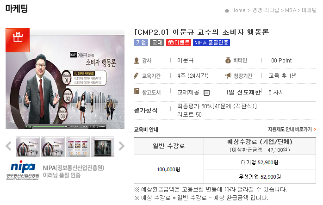Click the pencil icon beside 교육기간

click(136, 75)
